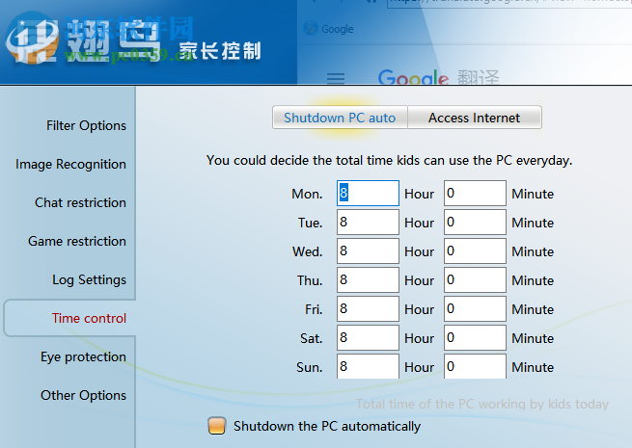
Task: Click the hamburger menu icon beside Google
Action: click(336, 78)
